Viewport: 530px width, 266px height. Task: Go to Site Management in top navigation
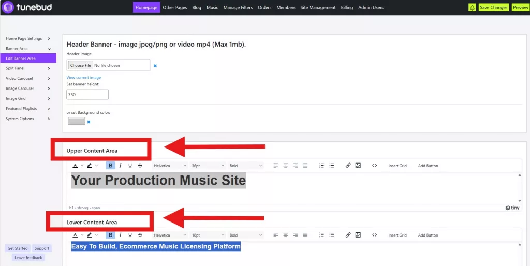click(x=318, y=8)
